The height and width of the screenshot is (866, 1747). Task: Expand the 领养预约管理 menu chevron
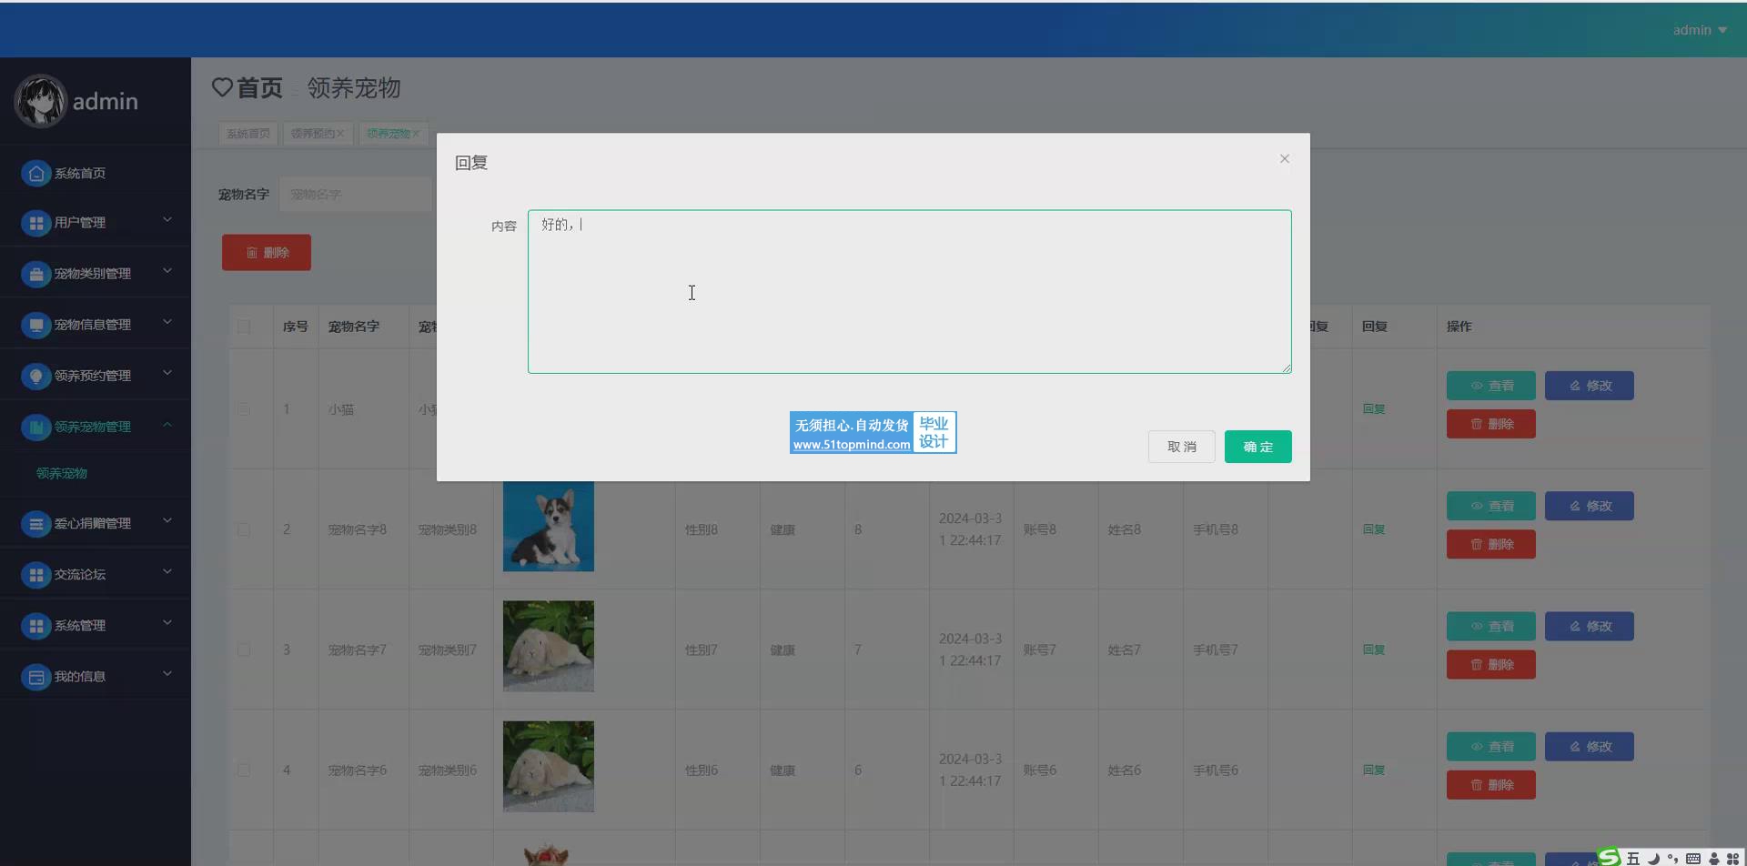coord(167,372)
